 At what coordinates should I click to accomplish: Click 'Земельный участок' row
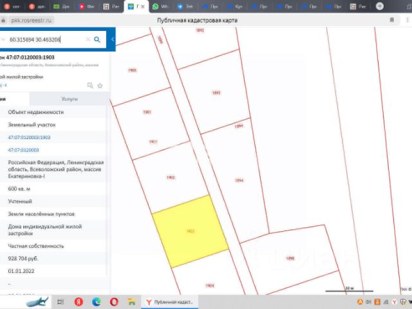(x=32, y=125)
